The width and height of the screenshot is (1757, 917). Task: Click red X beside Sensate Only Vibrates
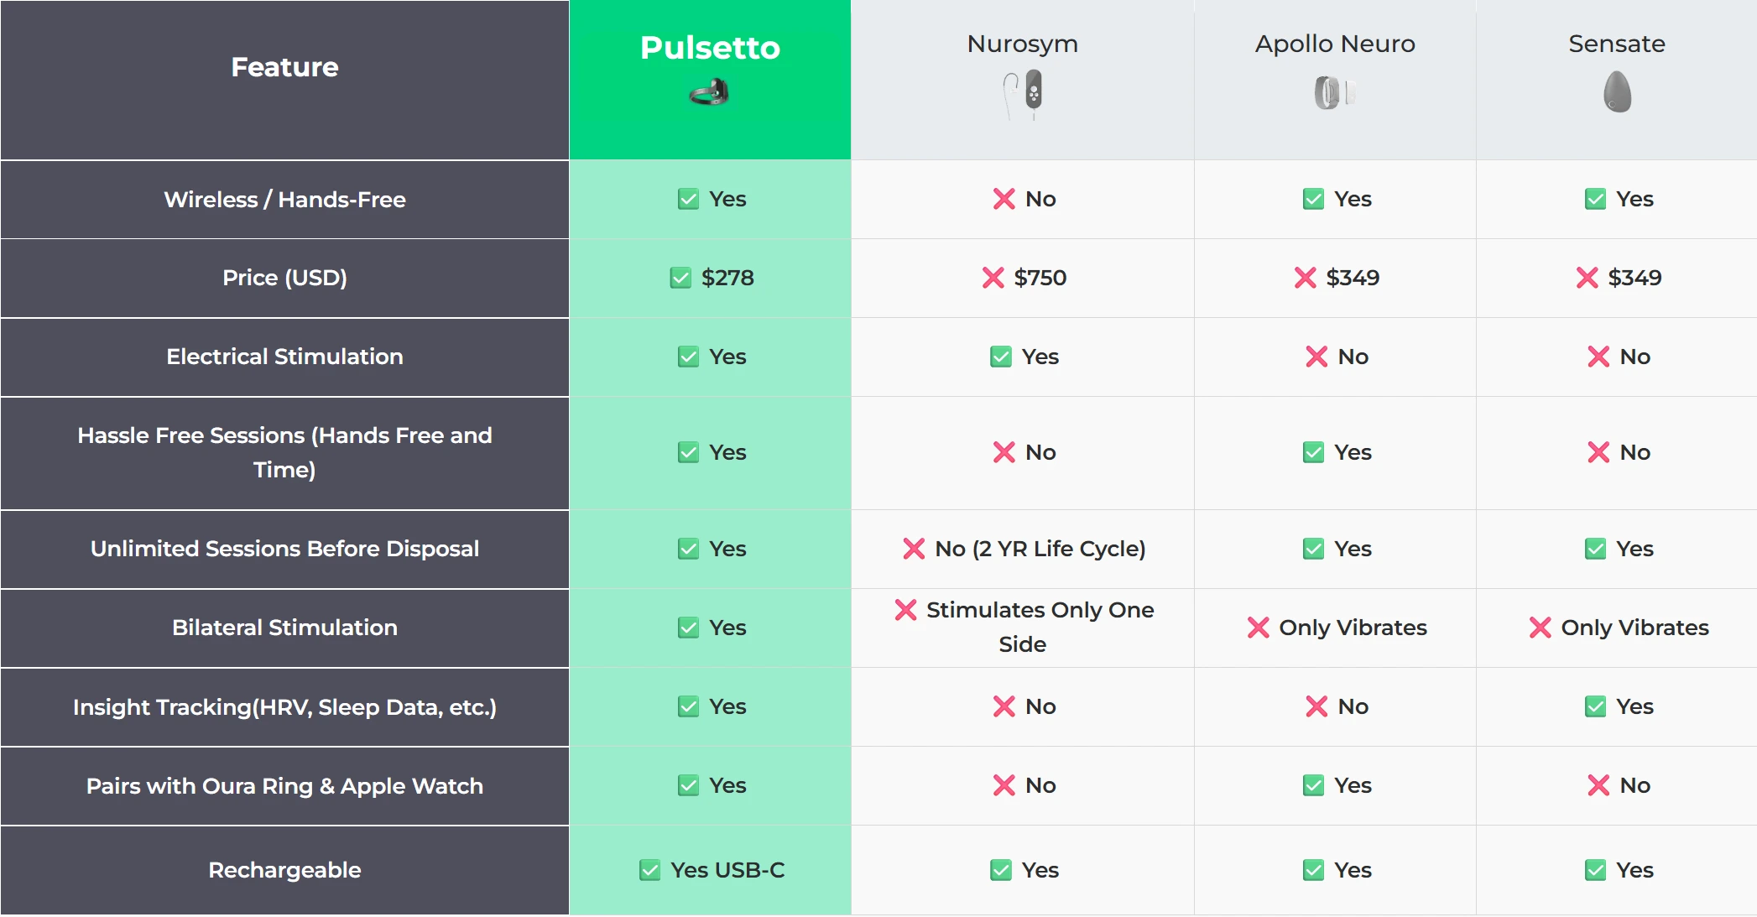pos(1540,628)
